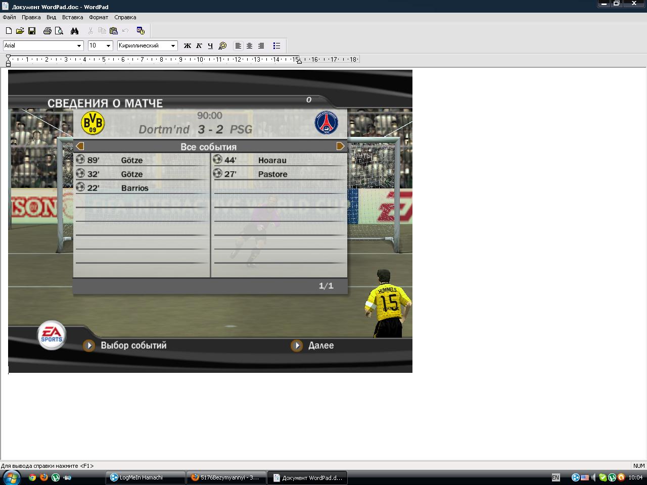Copy selection using the copy icon

(102, 31)
